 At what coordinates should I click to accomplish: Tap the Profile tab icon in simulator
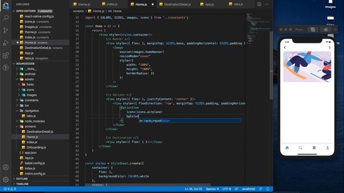(x=327, y=148)
